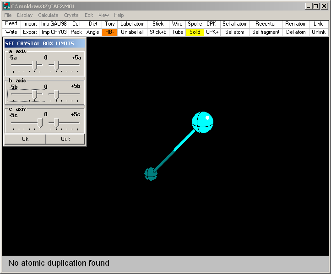The height and width of the screenshot is (274, 331).
Task: Activate the Angle measurement tool
Action: 93,32
